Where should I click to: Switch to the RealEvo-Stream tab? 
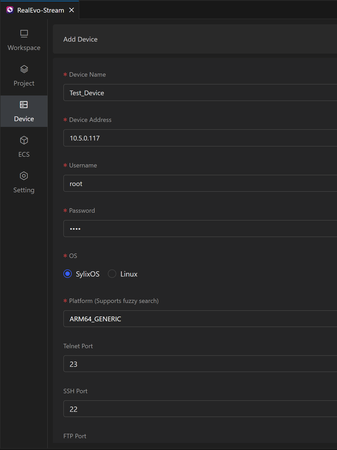coord(41,11)
